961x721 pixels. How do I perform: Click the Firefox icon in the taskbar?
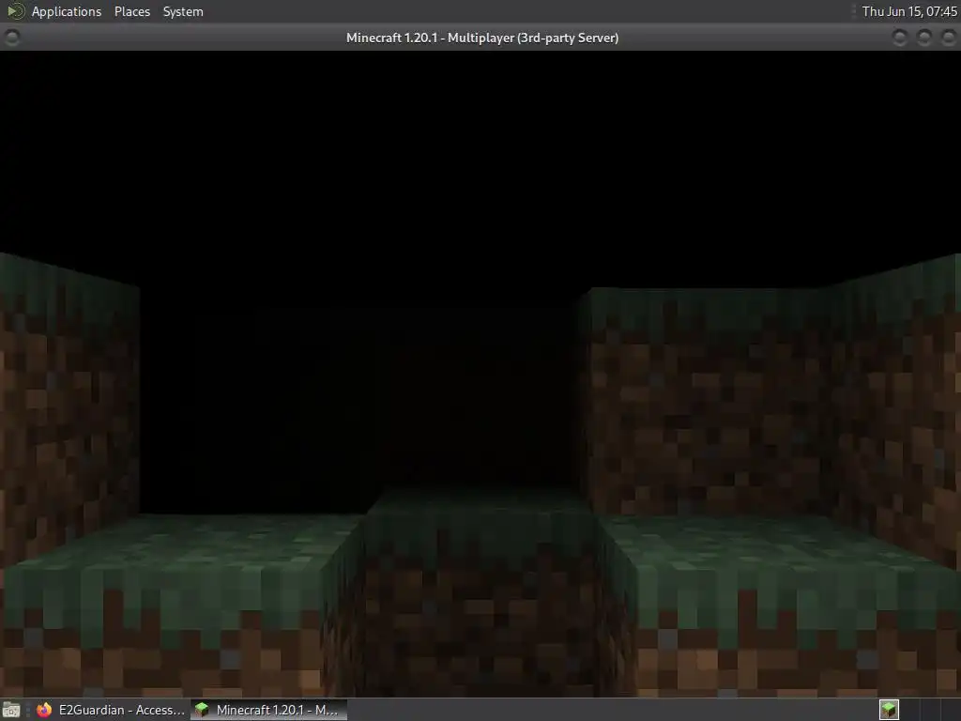(44, 710)
